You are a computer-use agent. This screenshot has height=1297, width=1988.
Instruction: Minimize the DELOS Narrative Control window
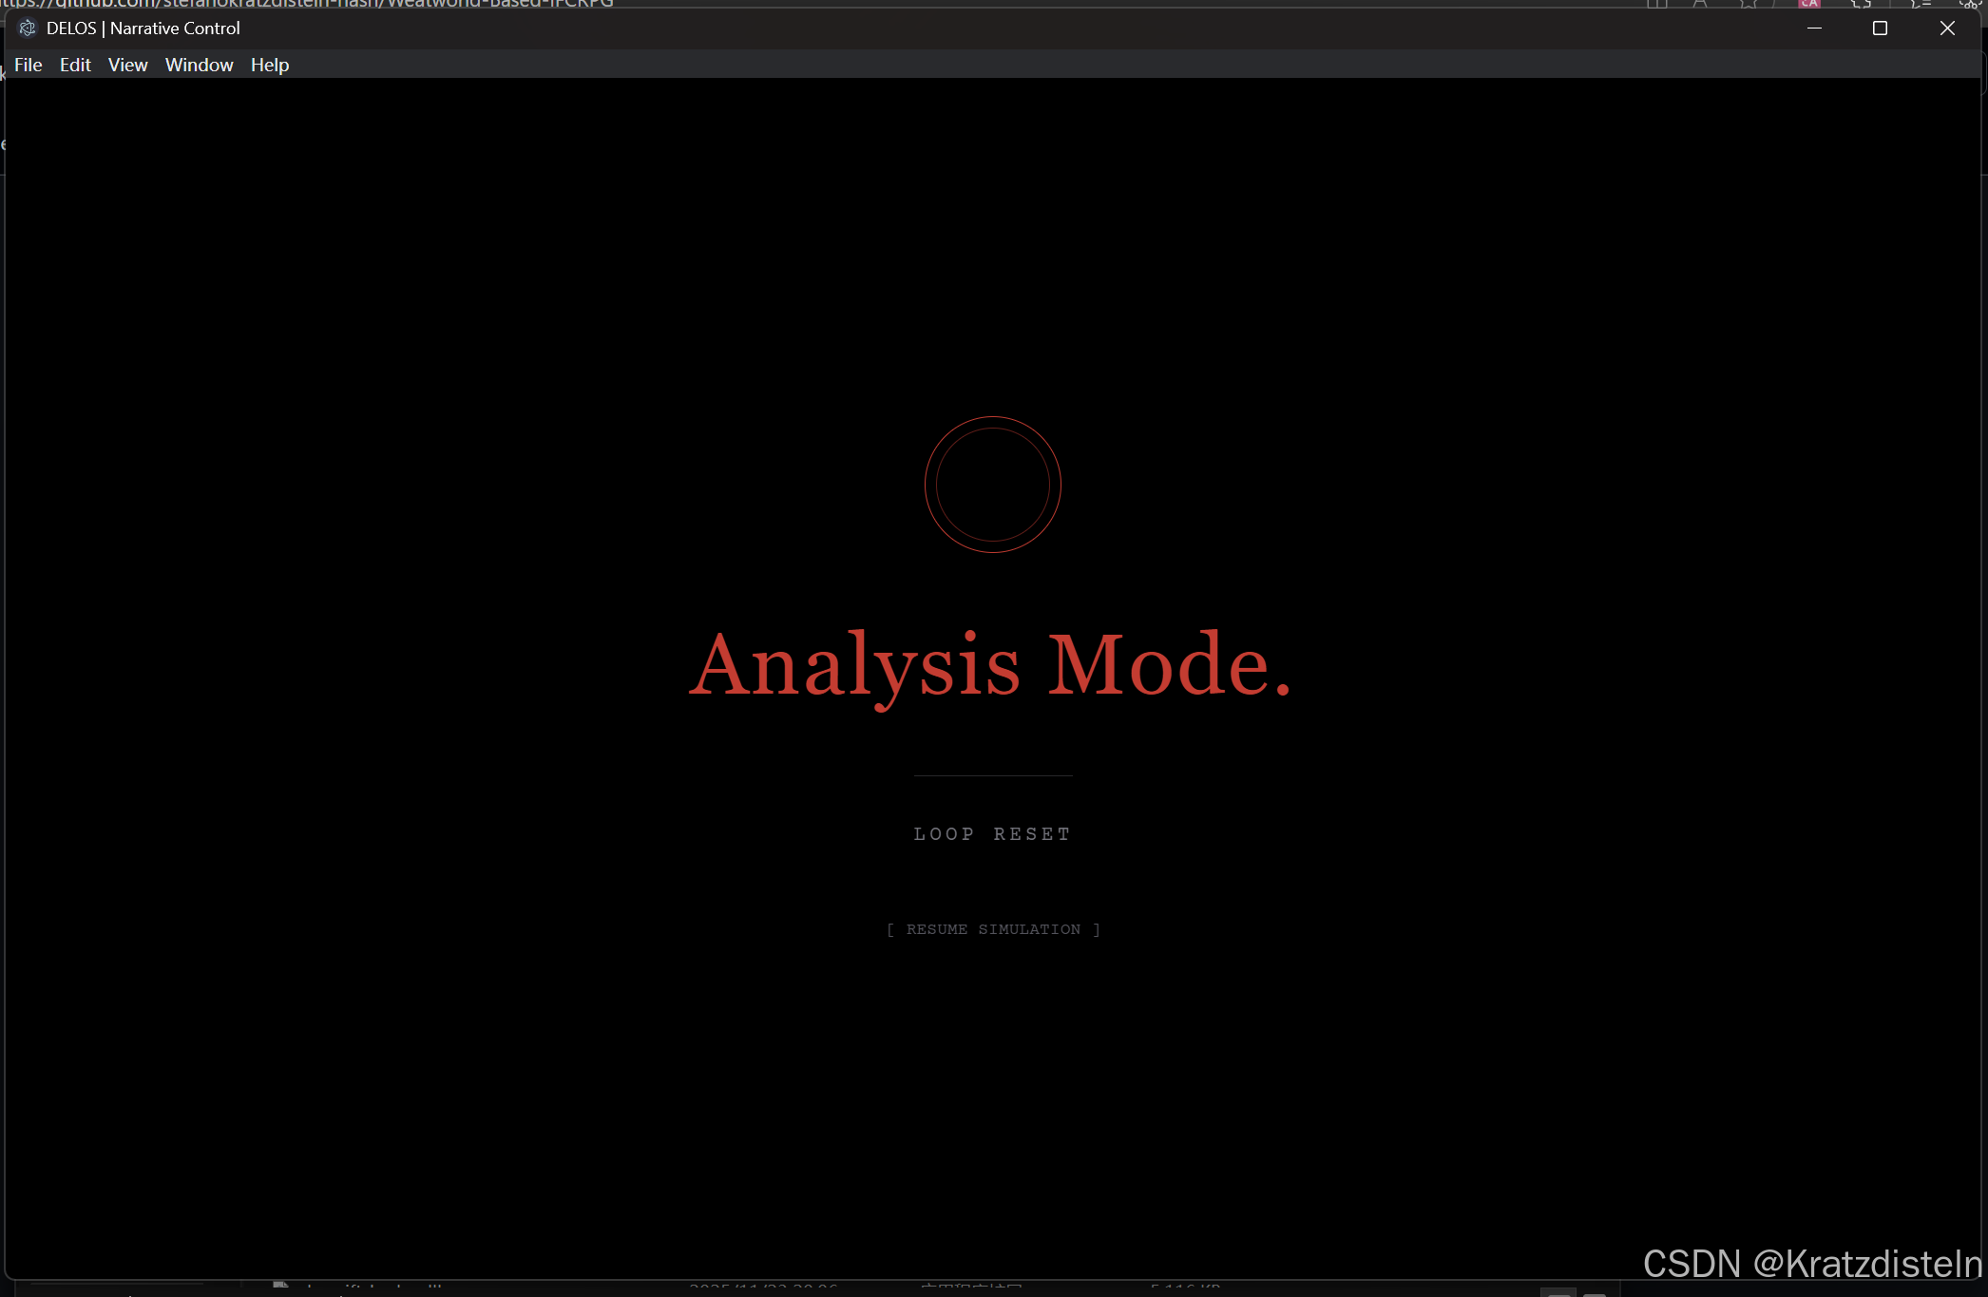coord(1814,28)
